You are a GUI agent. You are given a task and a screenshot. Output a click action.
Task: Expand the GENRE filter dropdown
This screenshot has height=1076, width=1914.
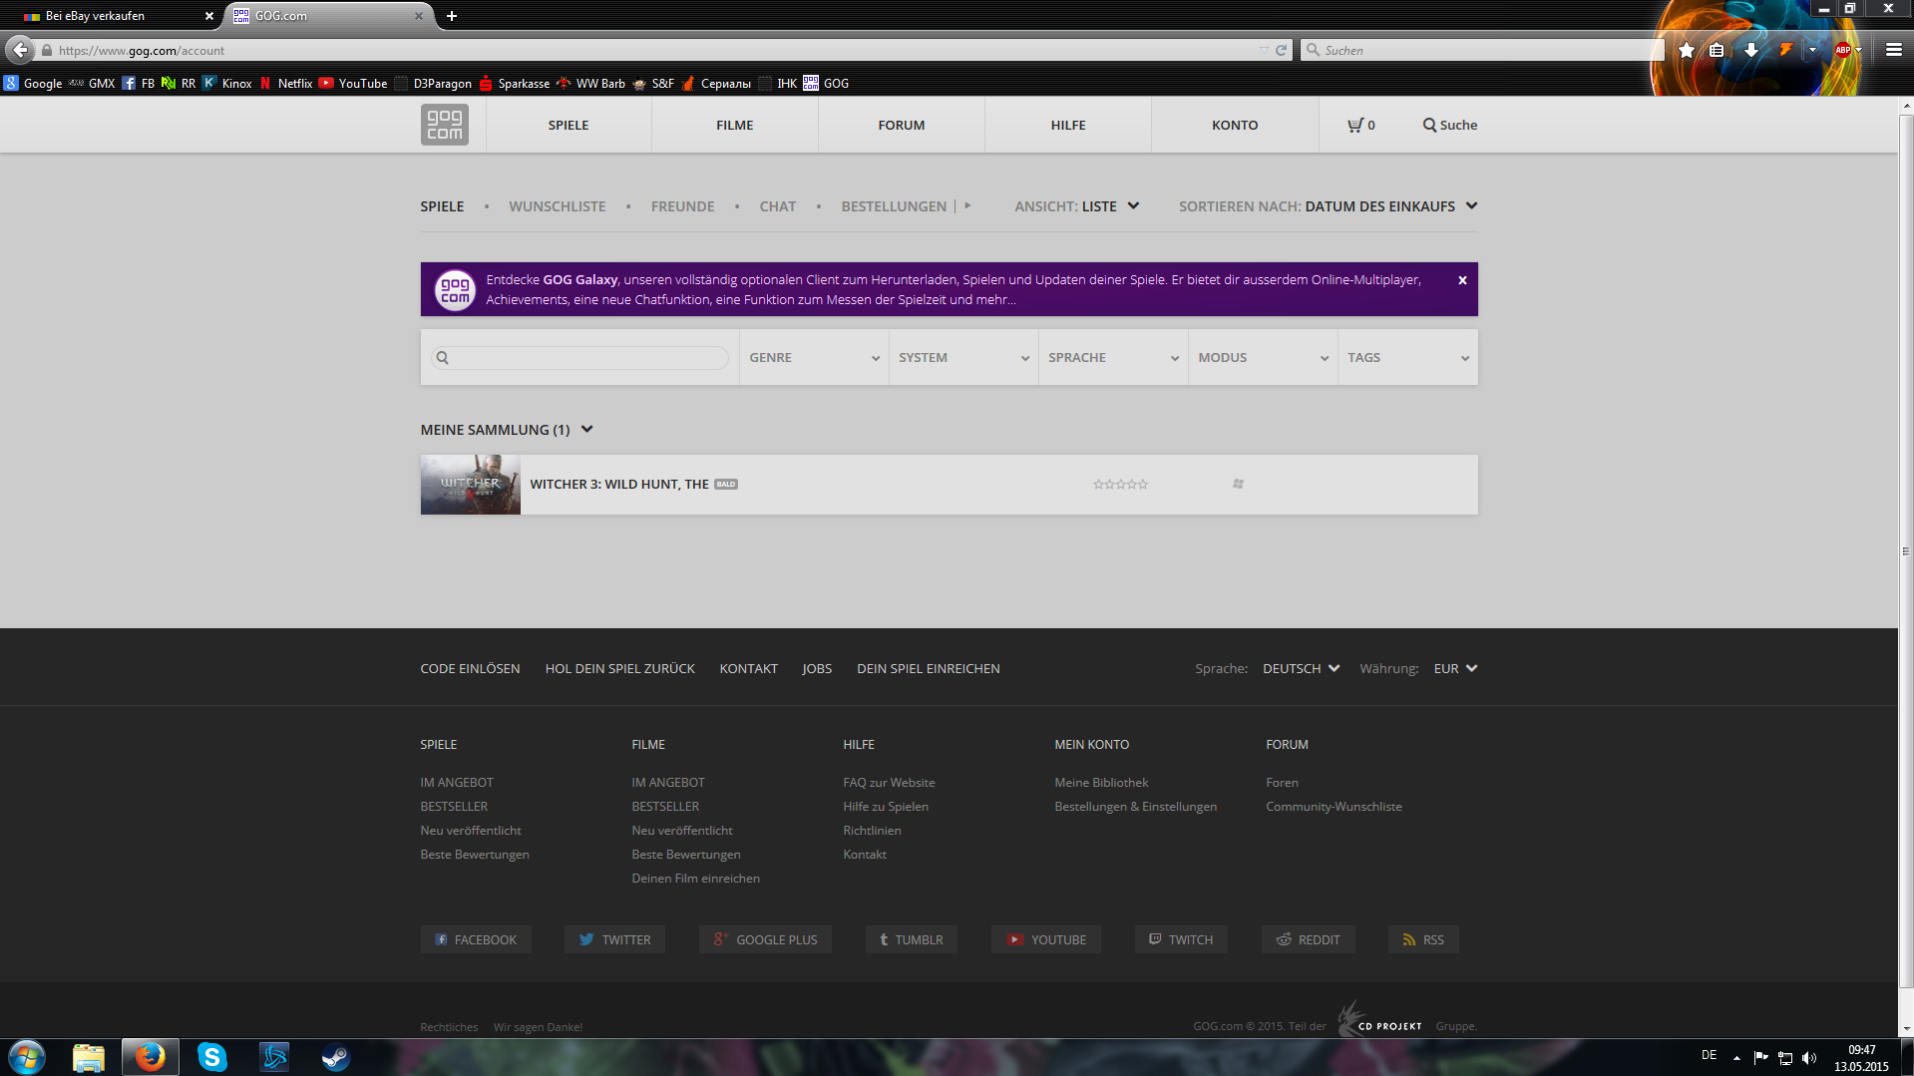click(814, 358)
